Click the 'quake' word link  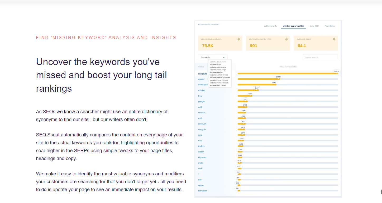(201, 79)
